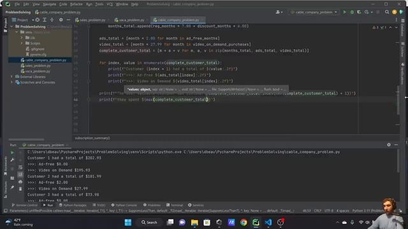Viewport: 408px width, 229px height.
Task: Open the Navigate menu
Action: tap(50, 4)
